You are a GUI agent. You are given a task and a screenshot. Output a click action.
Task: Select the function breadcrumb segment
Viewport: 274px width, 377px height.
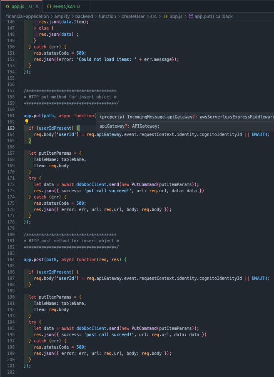point(107,16)
